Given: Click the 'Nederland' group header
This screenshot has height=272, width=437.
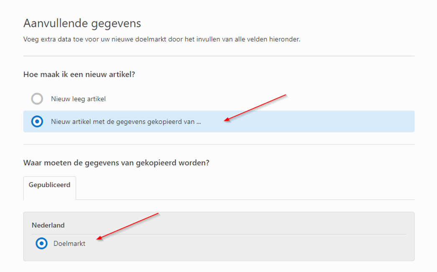Looking at the screenshot, I should click(48, 225).
